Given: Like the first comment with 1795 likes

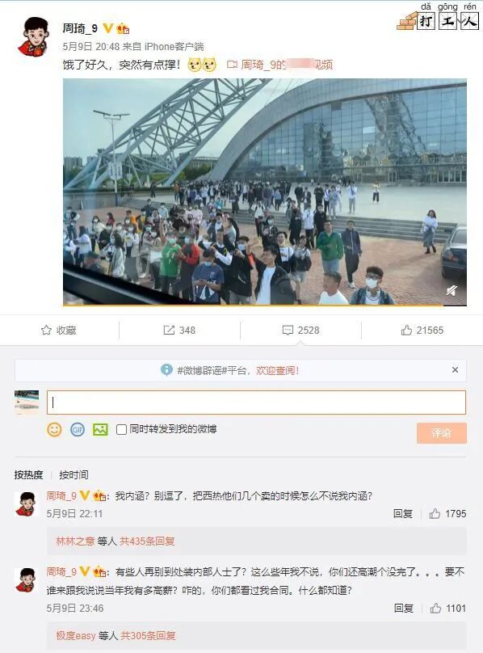Looking at the screenshot, I should tap(435, 513).
